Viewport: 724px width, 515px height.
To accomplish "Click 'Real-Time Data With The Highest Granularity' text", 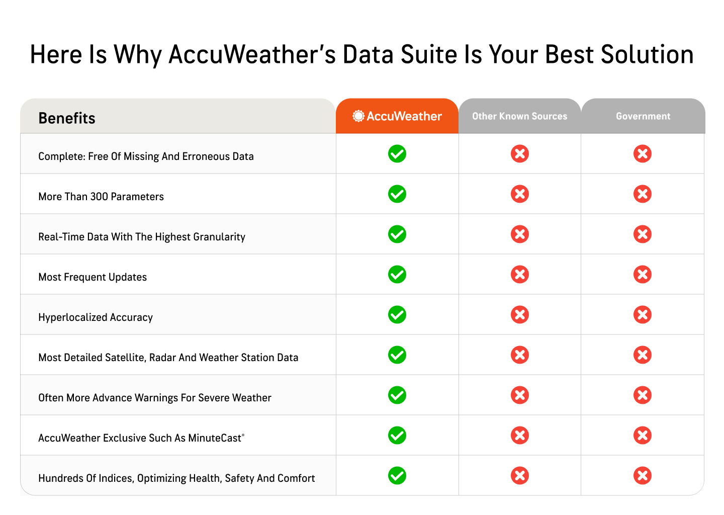I will 142,237.
